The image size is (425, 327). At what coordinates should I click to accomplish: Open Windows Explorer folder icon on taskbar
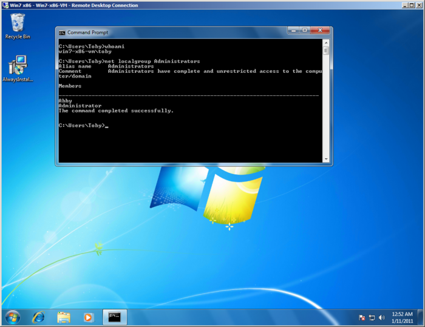click(64, 317)
